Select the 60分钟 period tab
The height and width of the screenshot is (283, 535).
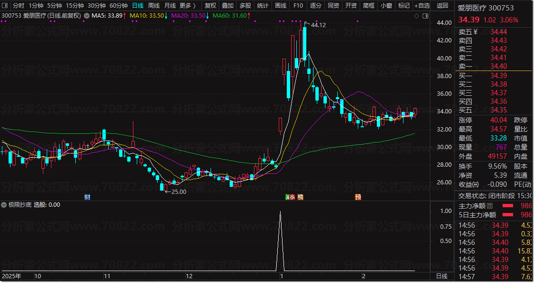tap(118, 6)
